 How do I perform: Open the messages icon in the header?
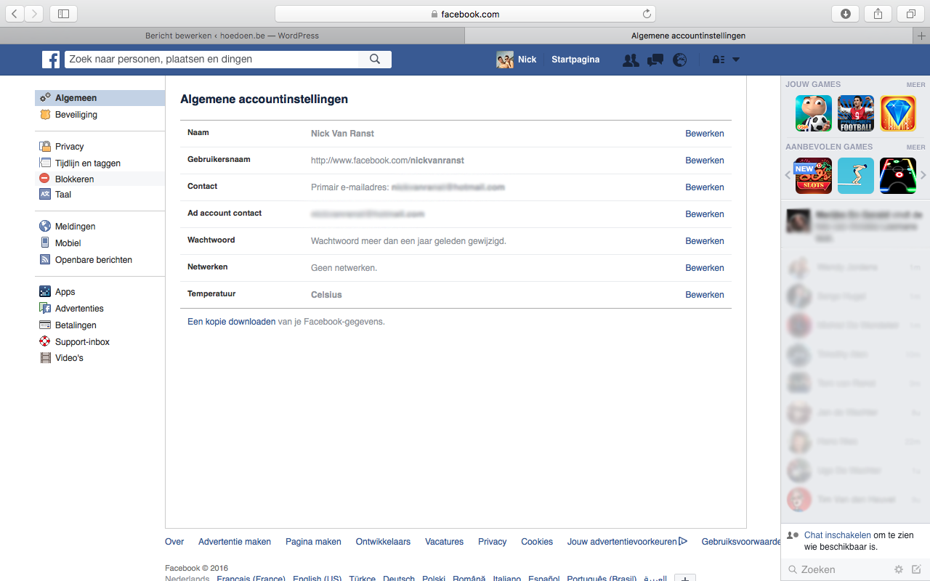(x=655, y=60)
